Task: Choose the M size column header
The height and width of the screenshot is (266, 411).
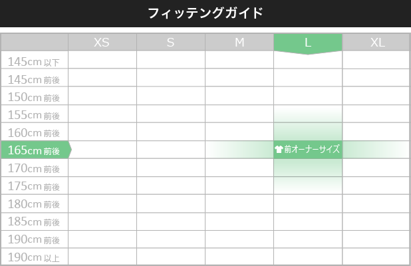Action: [239, 42]
